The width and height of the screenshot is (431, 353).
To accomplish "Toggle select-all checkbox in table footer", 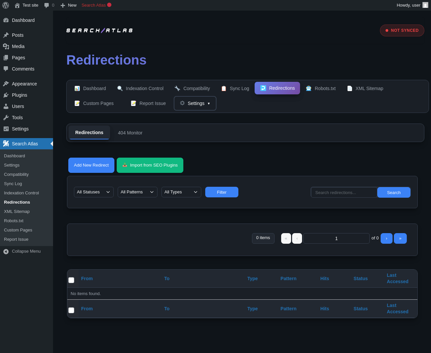I will click(71, 310).
